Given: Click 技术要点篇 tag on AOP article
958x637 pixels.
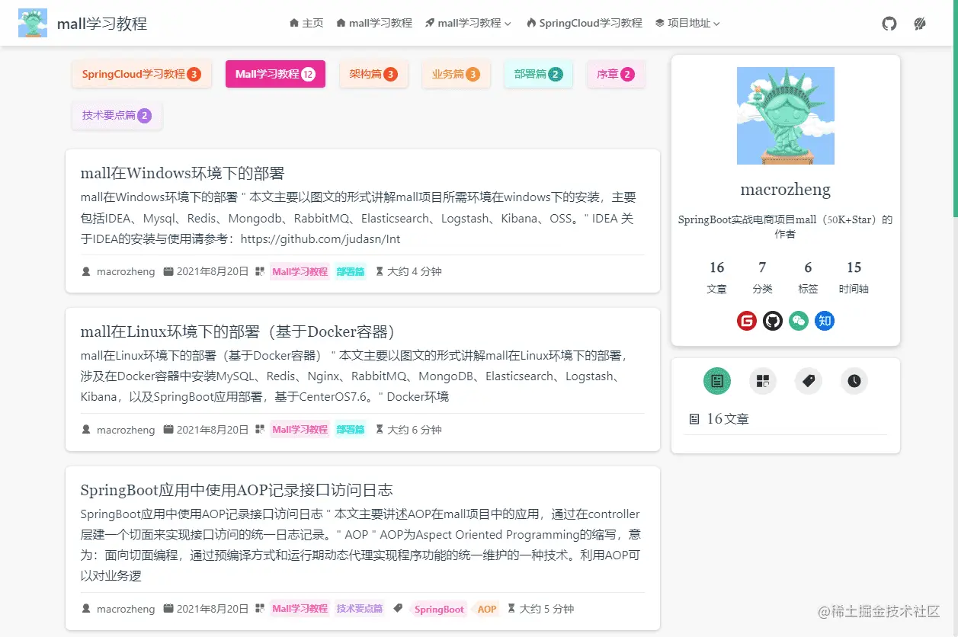Looking at the screenshot, I should pyautogui.click(x=360, y=609).
